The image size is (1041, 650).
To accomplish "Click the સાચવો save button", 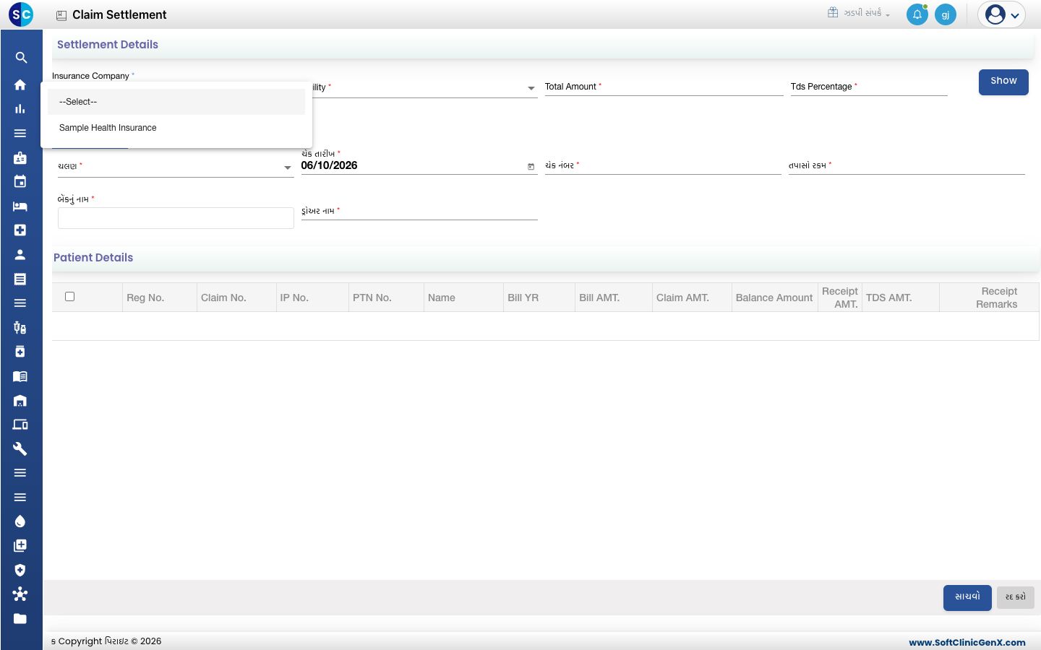I will click(x=967, y=597).
